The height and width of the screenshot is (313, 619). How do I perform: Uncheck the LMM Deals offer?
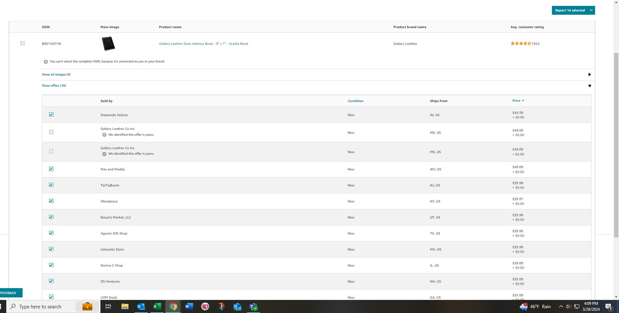pos(51,297)
